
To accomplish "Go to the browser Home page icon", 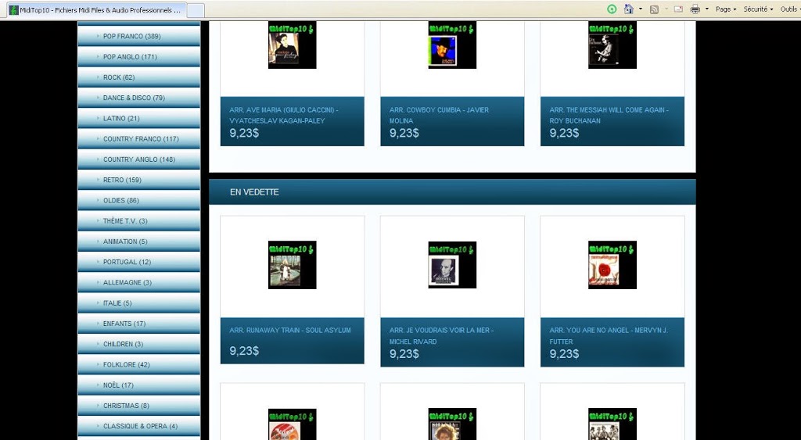I will [x=629, y=9].
